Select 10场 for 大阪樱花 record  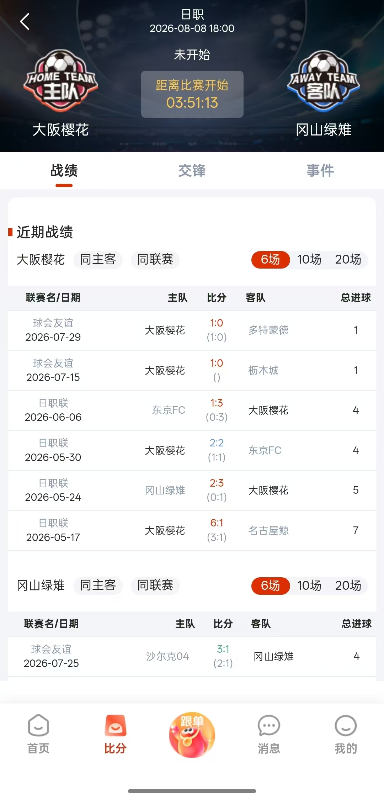[309, 260]
